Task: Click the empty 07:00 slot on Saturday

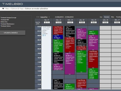Action: 105,28
